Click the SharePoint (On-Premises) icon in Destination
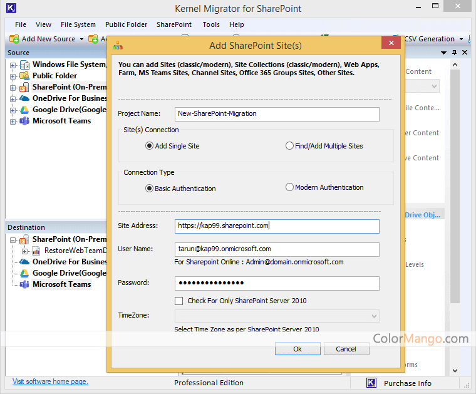This screenshot has width=476, height=394. click(24, 239)
